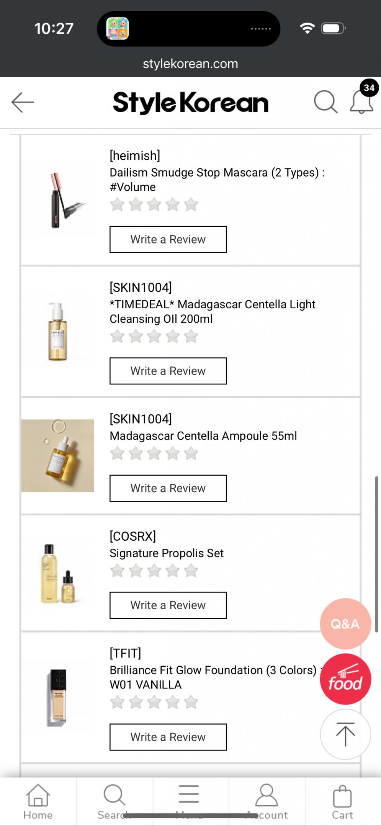Open the Cart tab
The image size is (381, 826).
click(x=342, y=801)
